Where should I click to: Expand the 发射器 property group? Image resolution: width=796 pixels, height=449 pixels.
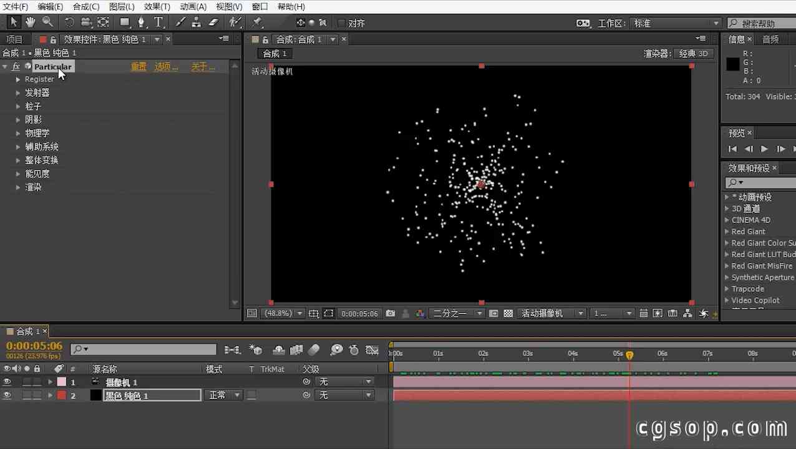(x=18, y=93)
